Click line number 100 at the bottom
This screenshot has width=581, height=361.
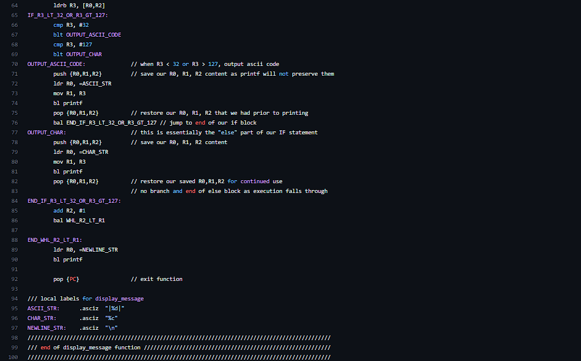point(12,357)
